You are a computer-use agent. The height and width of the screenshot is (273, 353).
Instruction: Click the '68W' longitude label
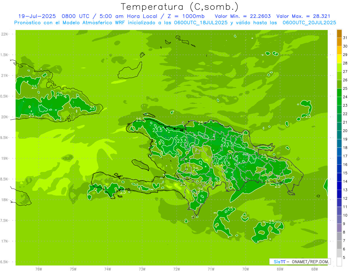[314, 269]
